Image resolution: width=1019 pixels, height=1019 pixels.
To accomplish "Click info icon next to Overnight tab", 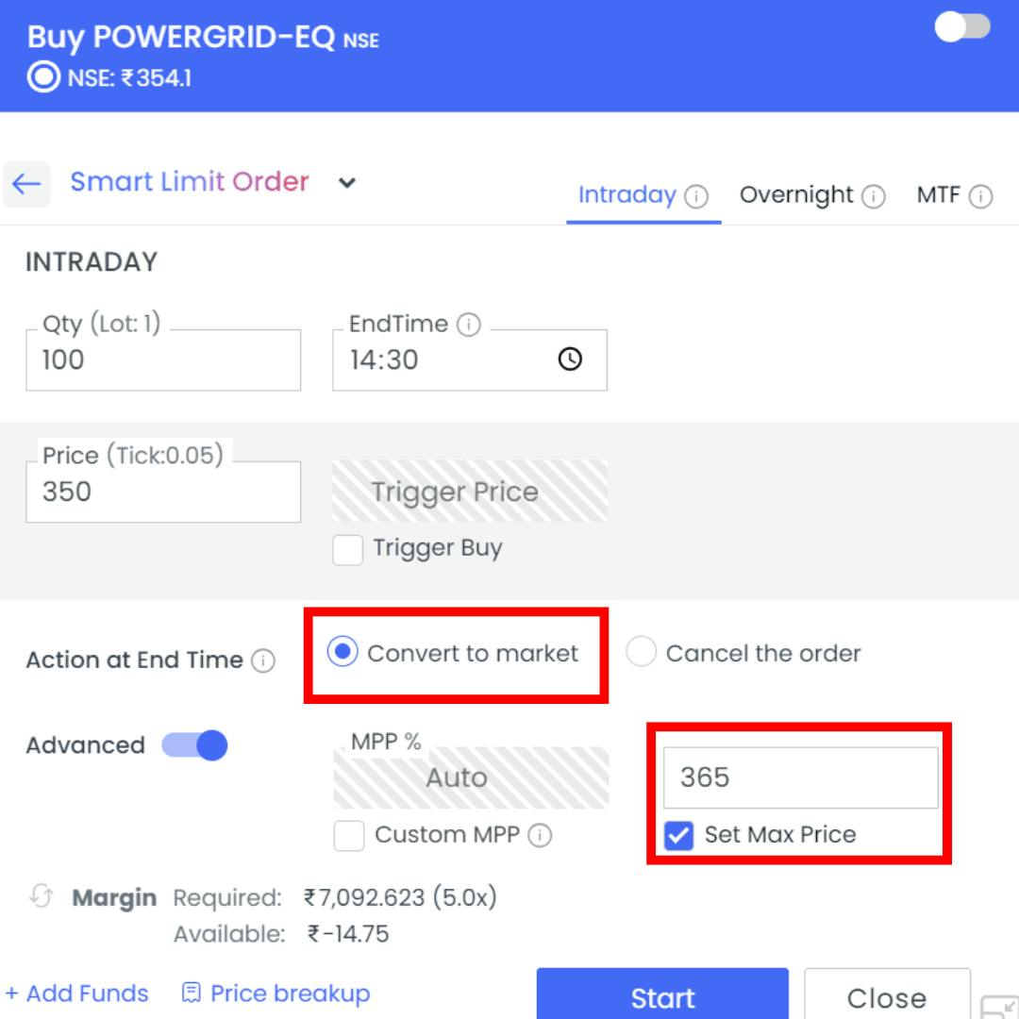I will coord(874,196).
